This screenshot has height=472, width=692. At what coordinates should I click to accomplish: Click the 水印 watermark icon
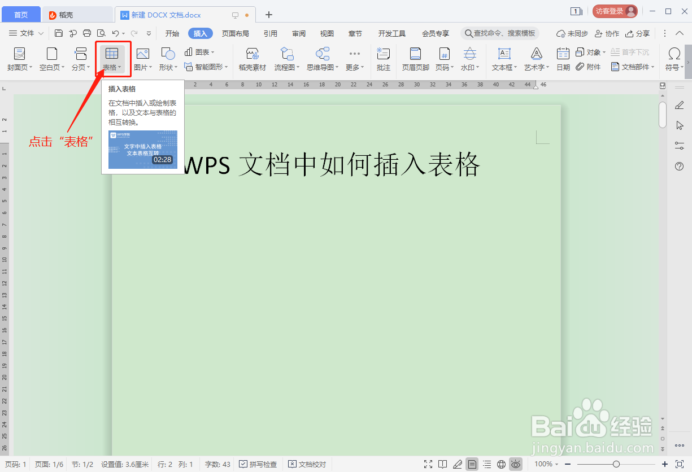click(x=469, y=54)
